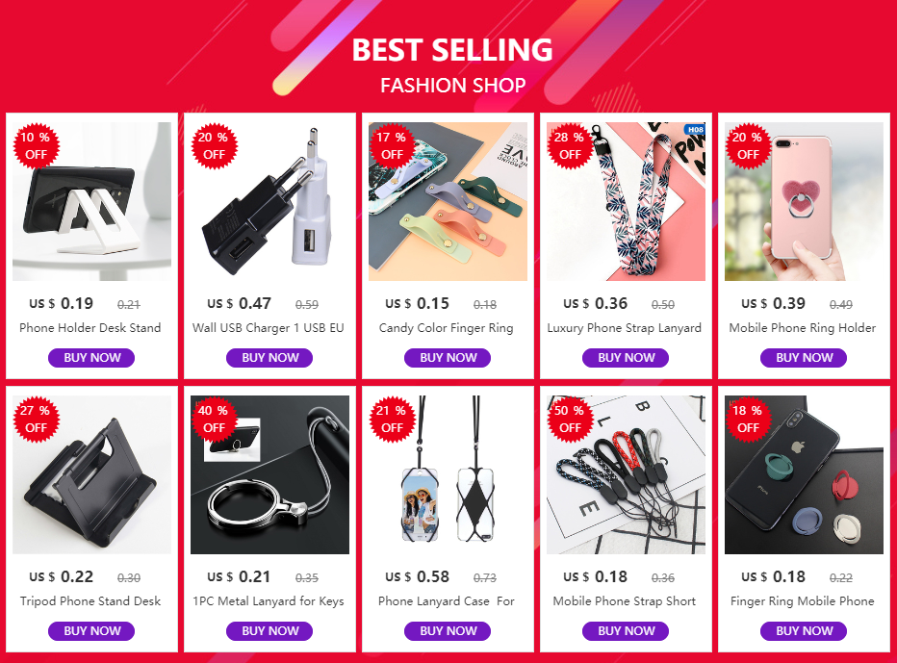Open the Phone Holder Desk Stand product image
Viewport: 897px width, 663px height.
91,201
